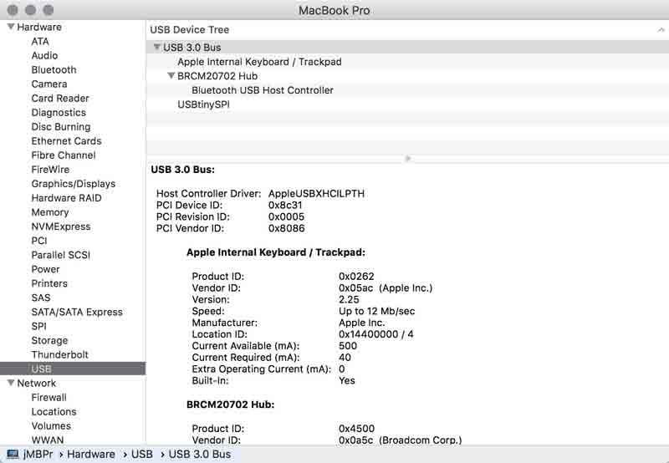The width and height of the screenshot is (669, 463).
Task: Open Disc Burning information
Action: 61,127
